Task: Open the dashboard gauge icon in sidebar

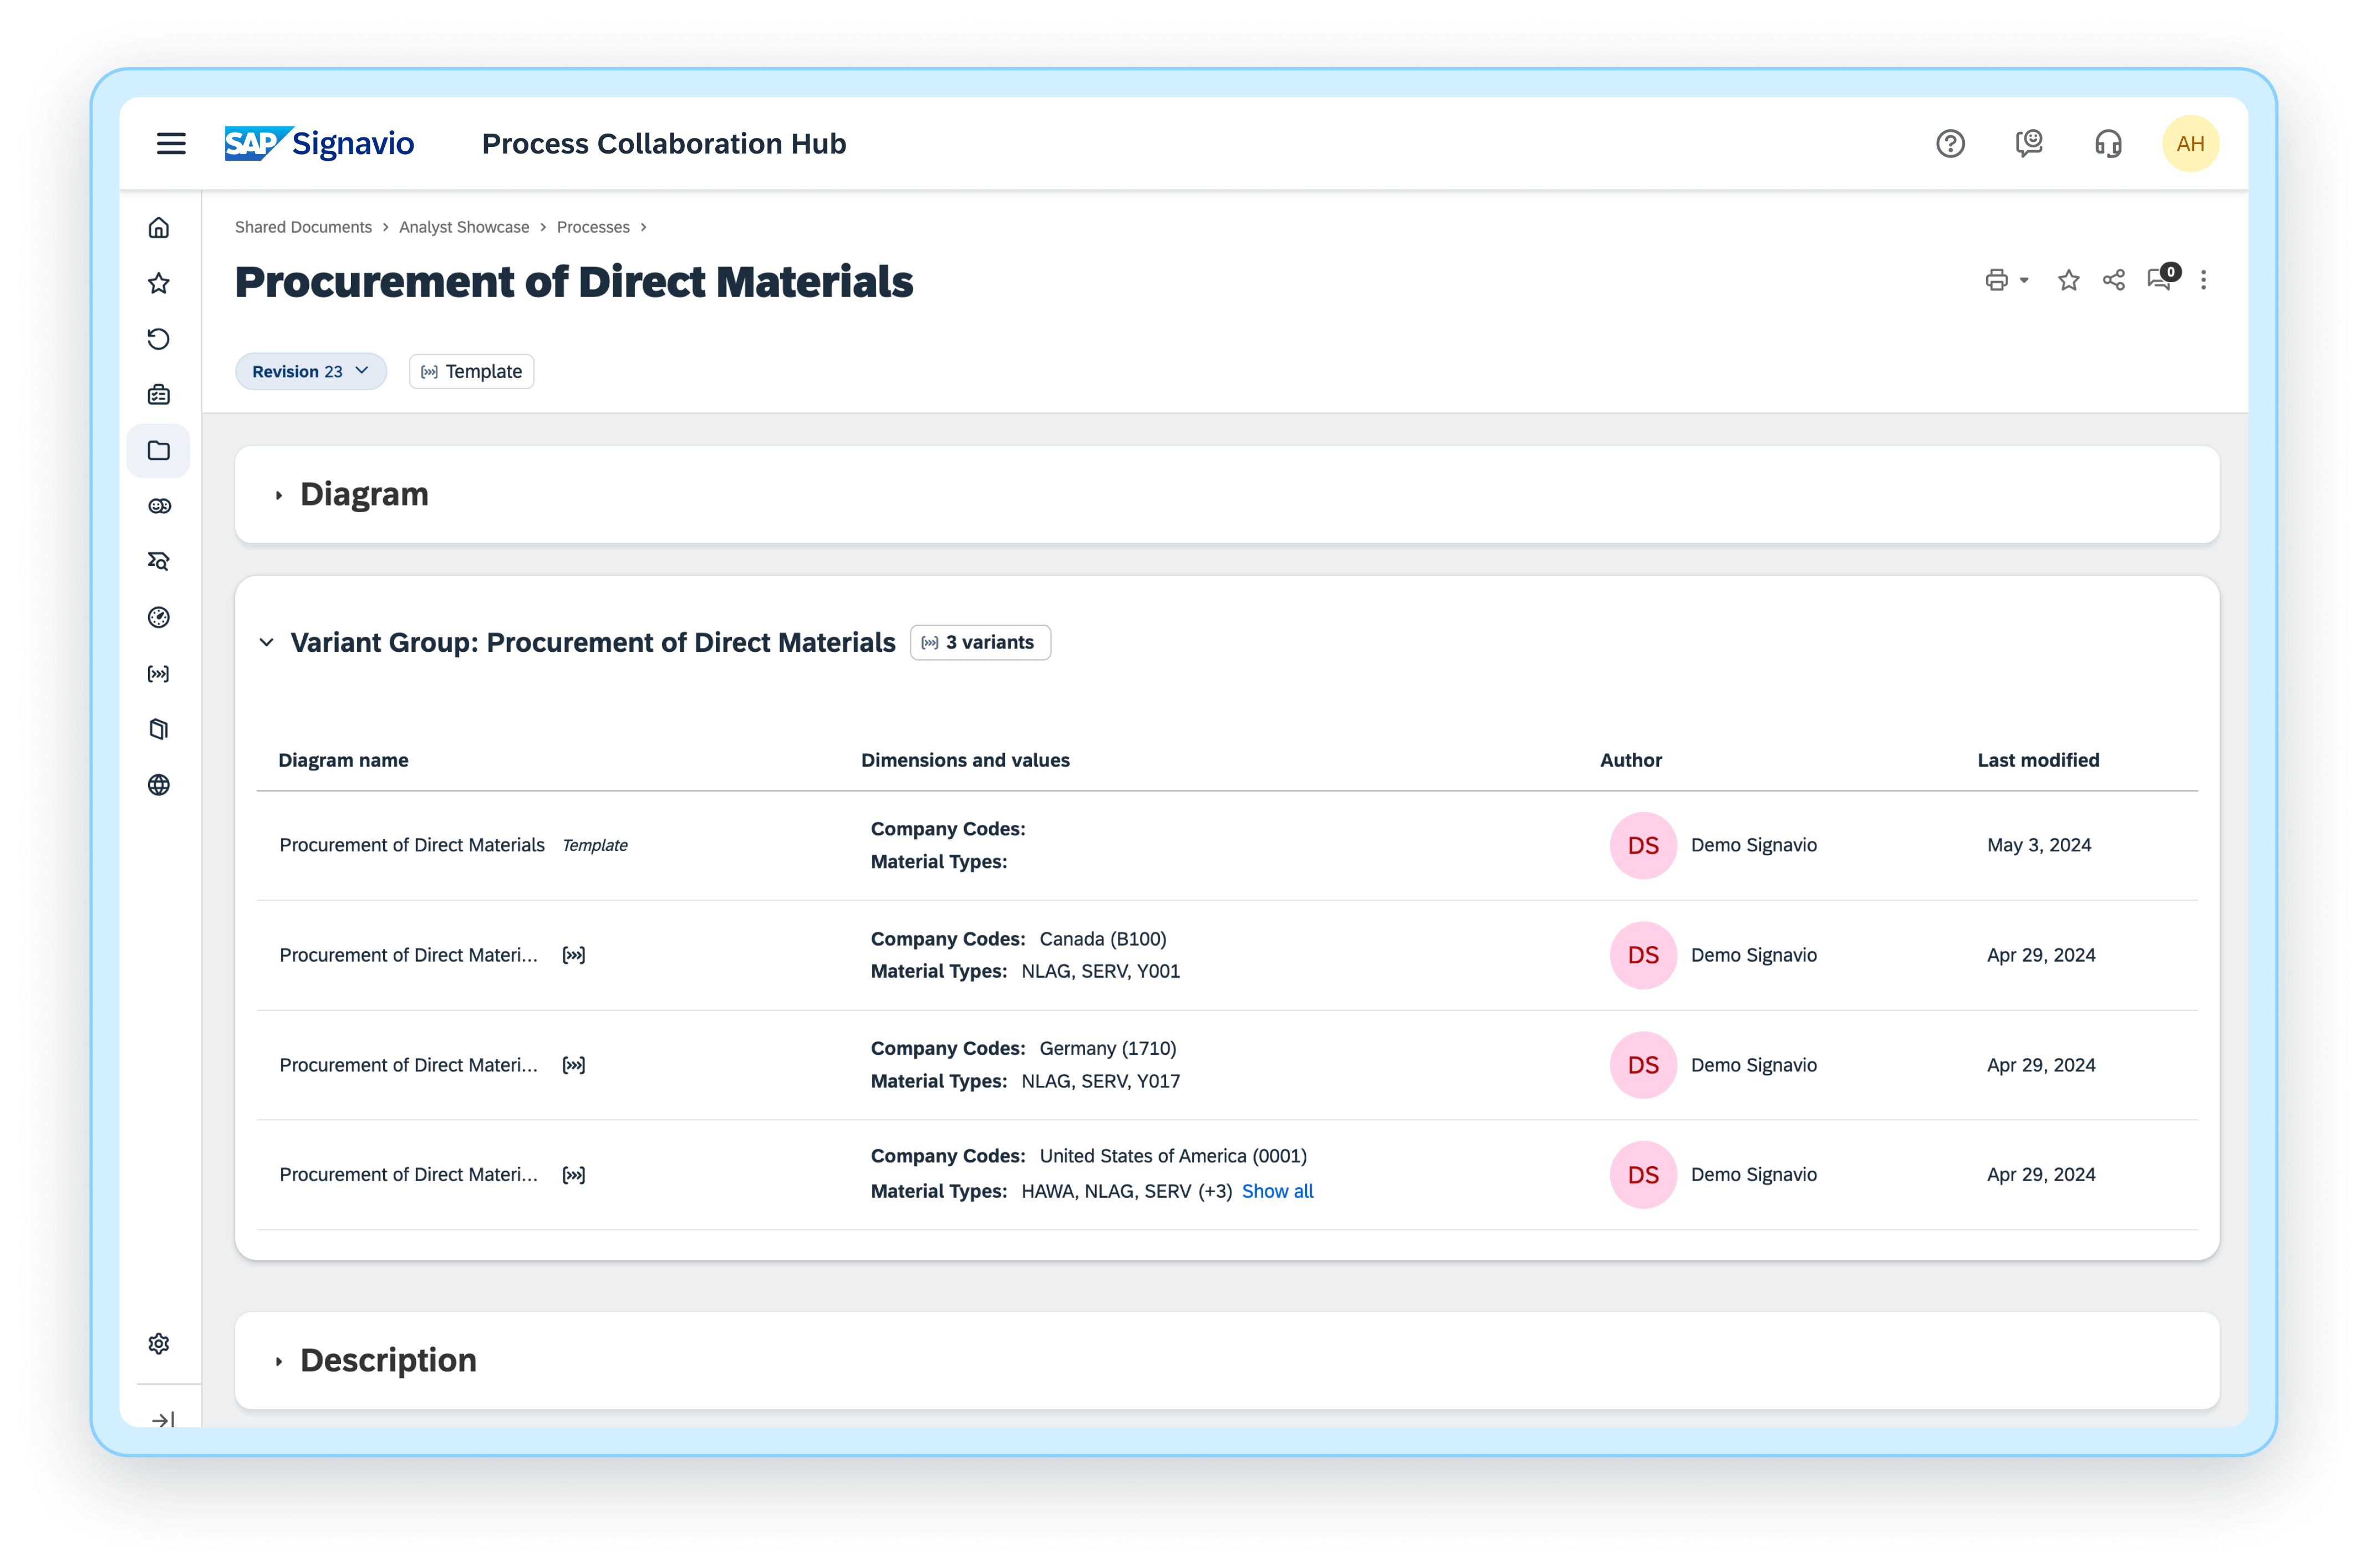Action: [x=159, y=617]
